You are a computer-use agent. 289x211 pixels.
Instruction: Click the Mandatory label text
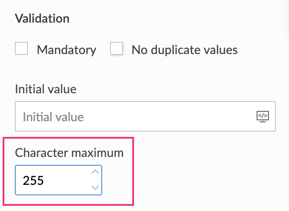(x=66, y=50)
